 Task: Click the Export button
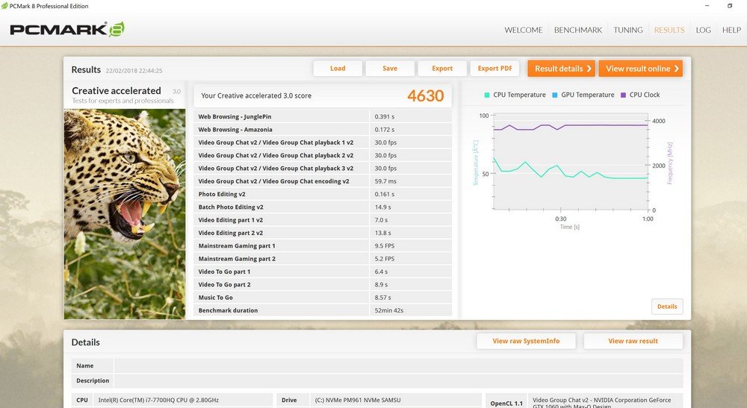[x=442, y=69]
